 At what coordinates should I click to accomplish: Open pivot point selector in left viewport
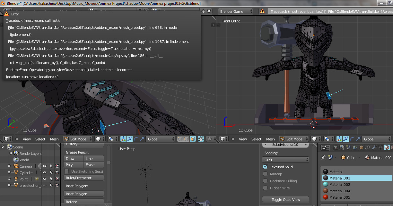click(113, 139)
